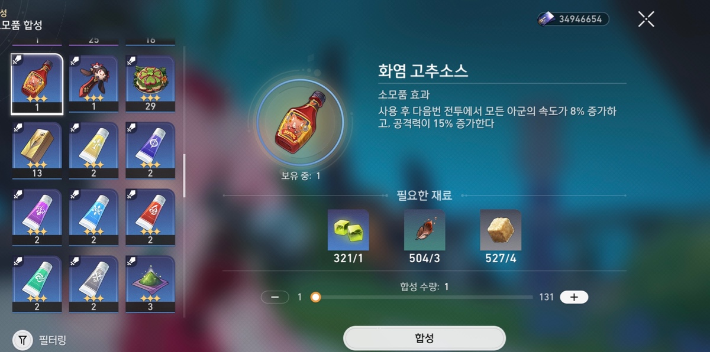This screenshot has width=710, height=352.
Task: Choose the green salad dish with count 29
Action: (x=150, y=84)
